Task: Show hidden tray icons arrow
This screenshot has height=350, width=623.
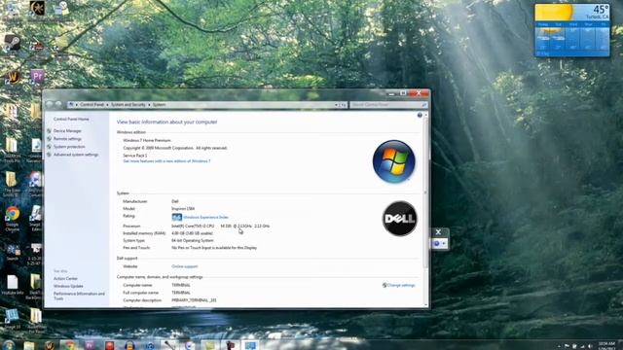Action: coord(559,346)
